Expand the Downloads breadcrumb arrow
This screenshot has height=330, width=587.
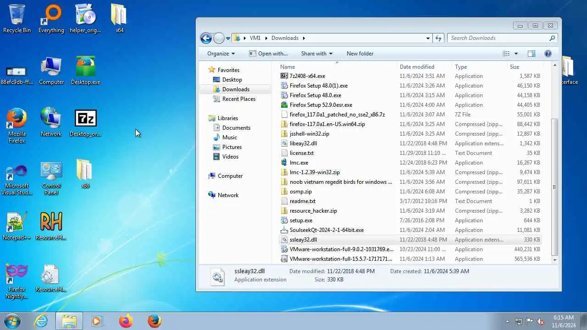(304, 38)
